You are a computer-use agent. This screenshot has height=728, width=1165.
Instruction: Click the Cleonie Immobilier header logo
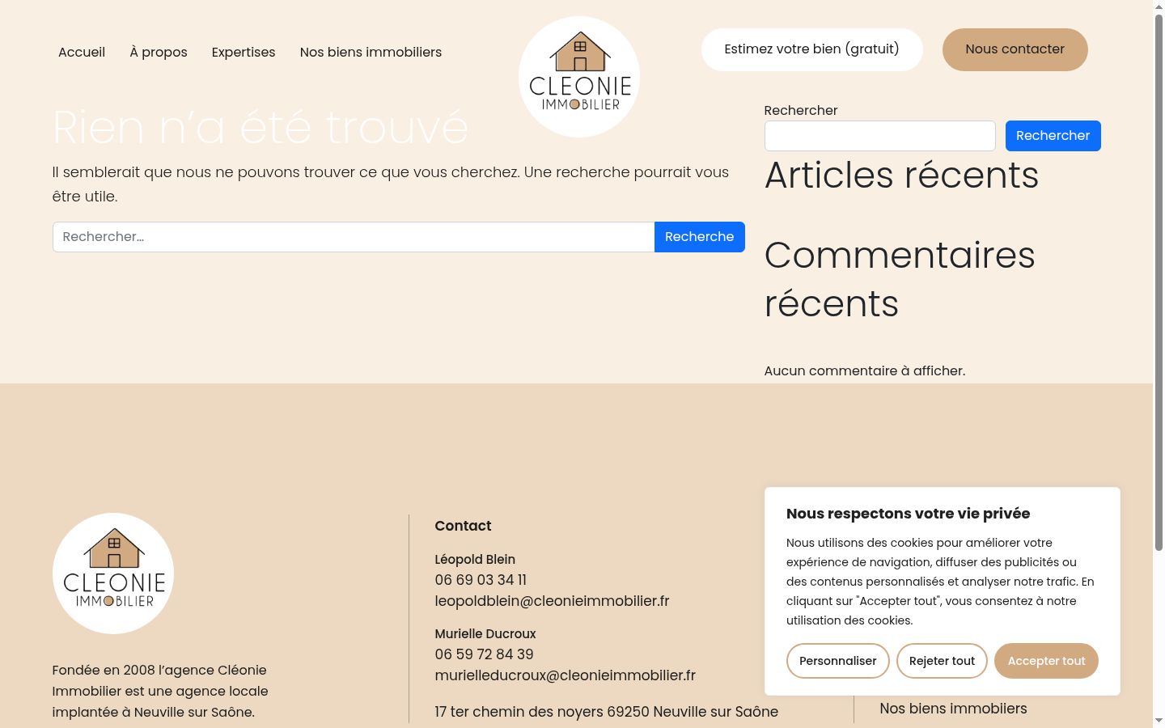[x=579, y=77]
